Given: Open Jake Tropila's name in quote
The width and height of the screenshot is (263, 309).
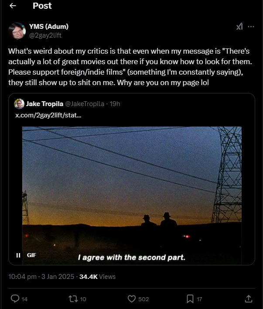Looking at the screenshot, I should pos(44,104).
